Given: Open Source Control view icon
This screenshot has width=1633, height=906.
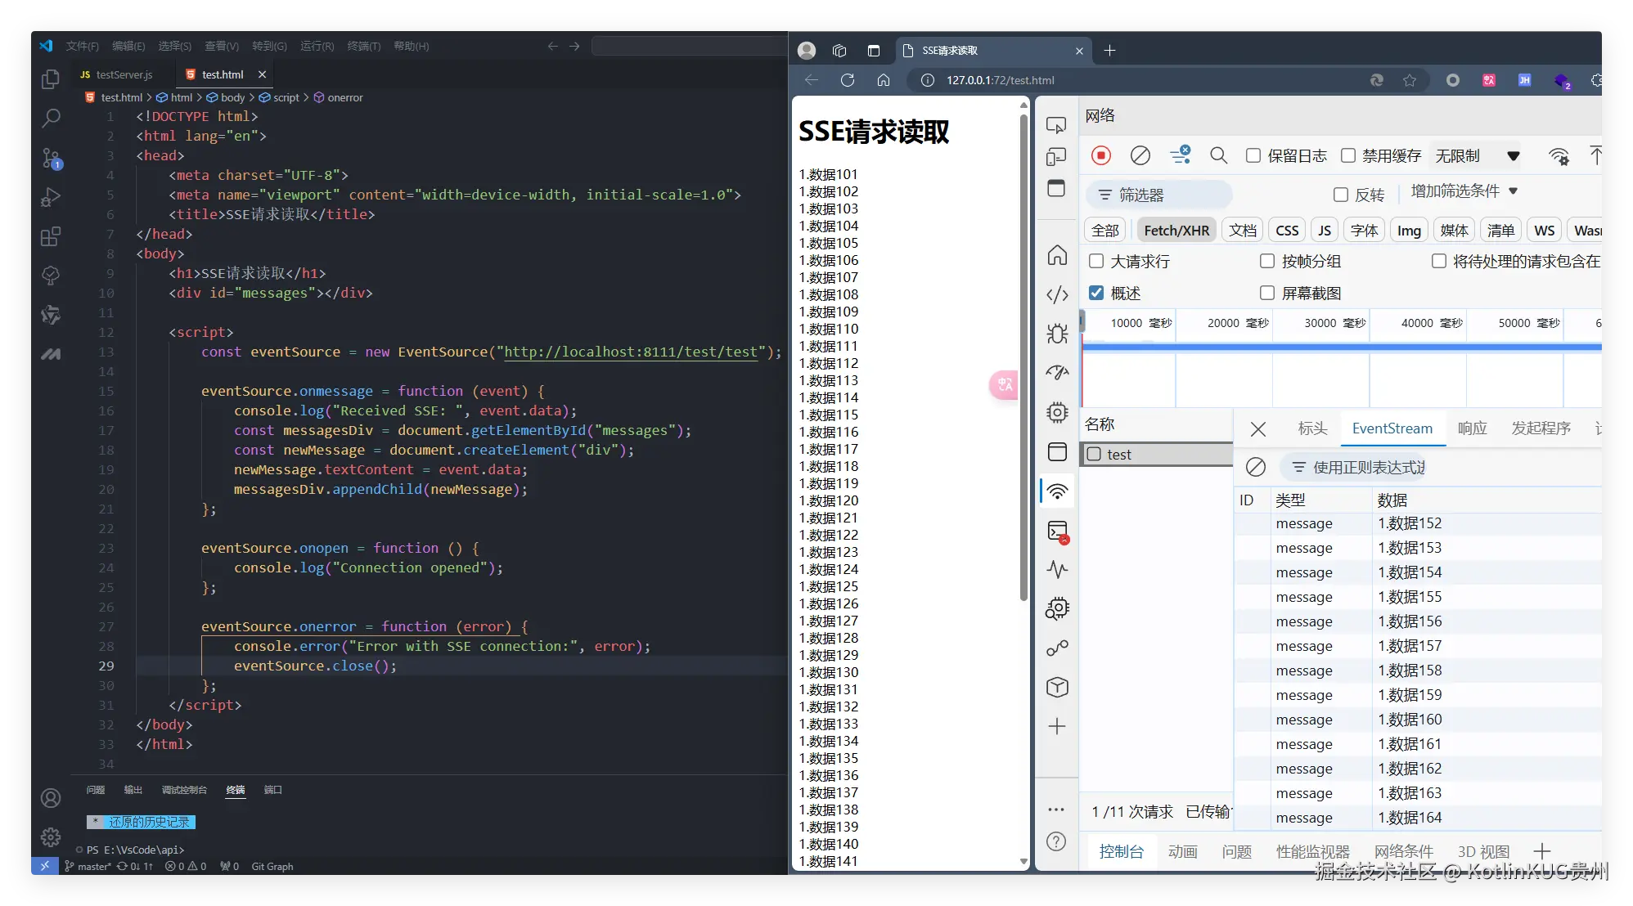Looking at the screenshot, I should [x=51, y=158].
